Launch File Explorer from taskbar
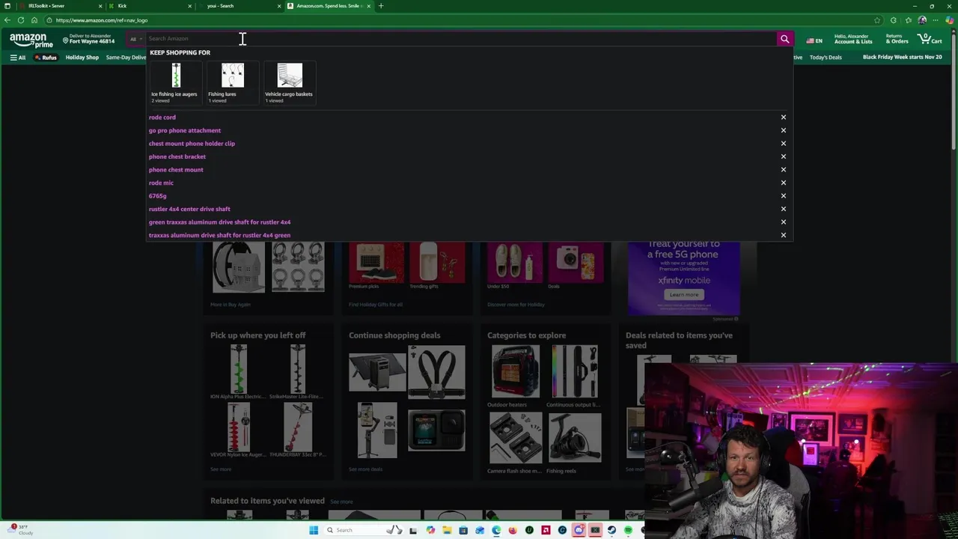Screen dimensions: 958x539 click(447, 530)
